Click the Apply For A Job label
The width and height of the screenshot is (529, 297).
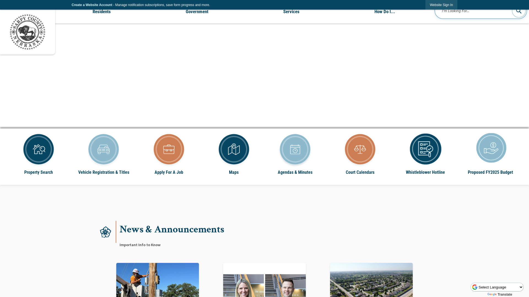[x=169, y=172]
